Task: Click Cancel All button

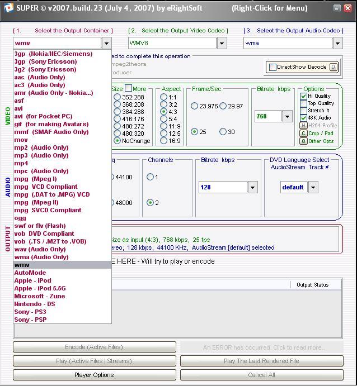Action: point(261,375)
